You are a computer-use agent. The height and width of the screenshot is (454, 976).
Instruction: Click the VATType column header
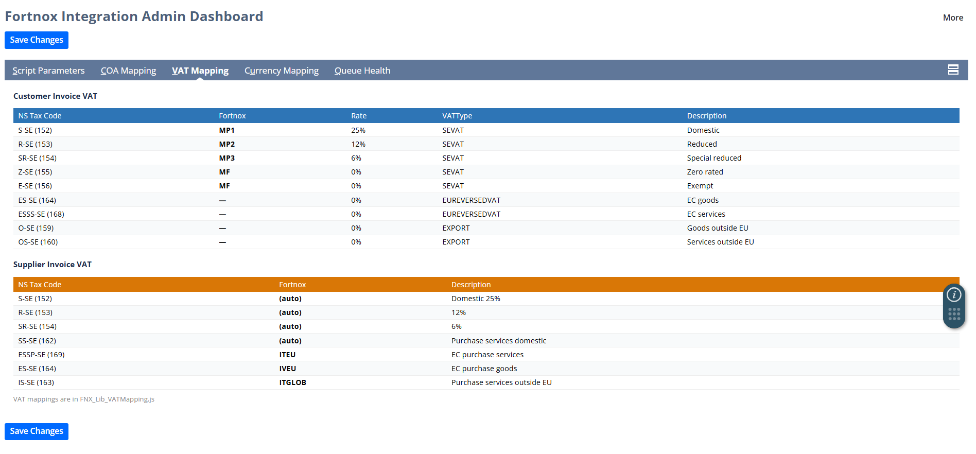[x=457, y=116]
